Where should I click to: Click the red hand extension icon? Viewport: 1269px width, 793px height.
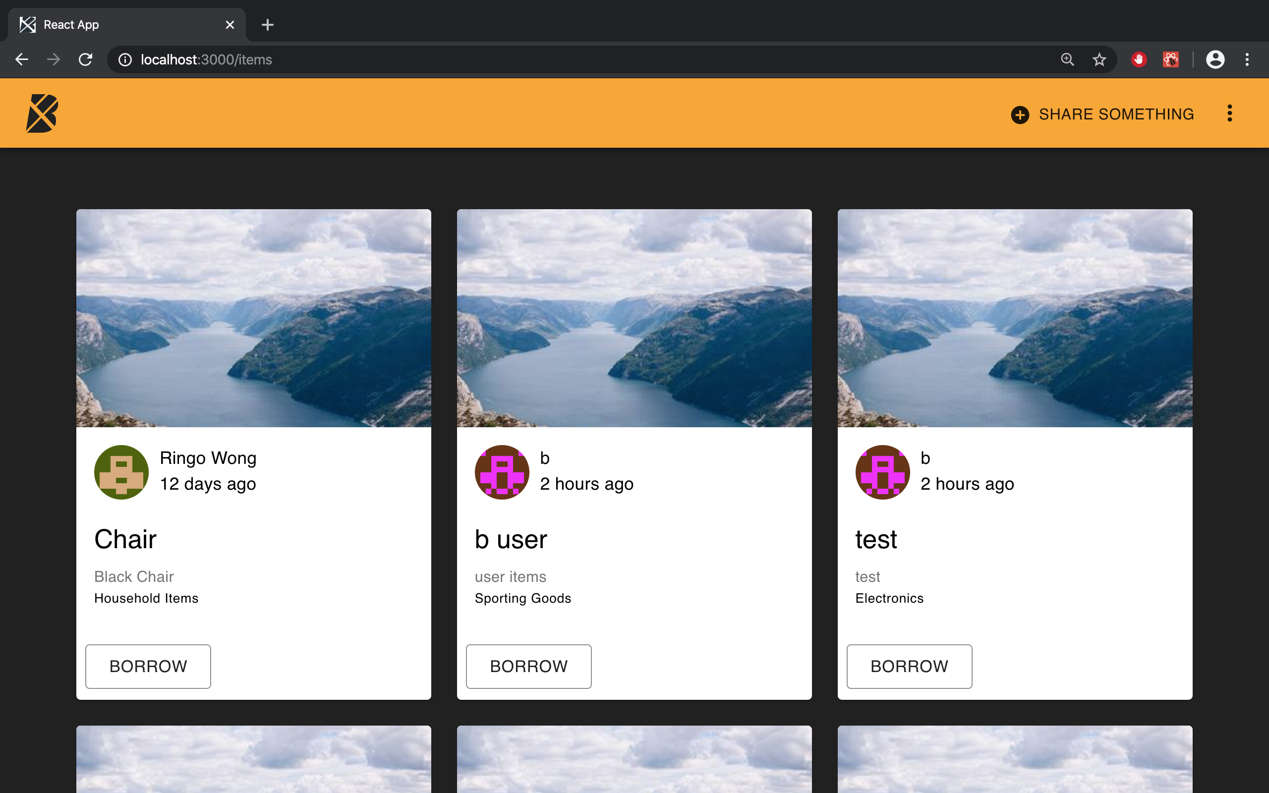1139,59
